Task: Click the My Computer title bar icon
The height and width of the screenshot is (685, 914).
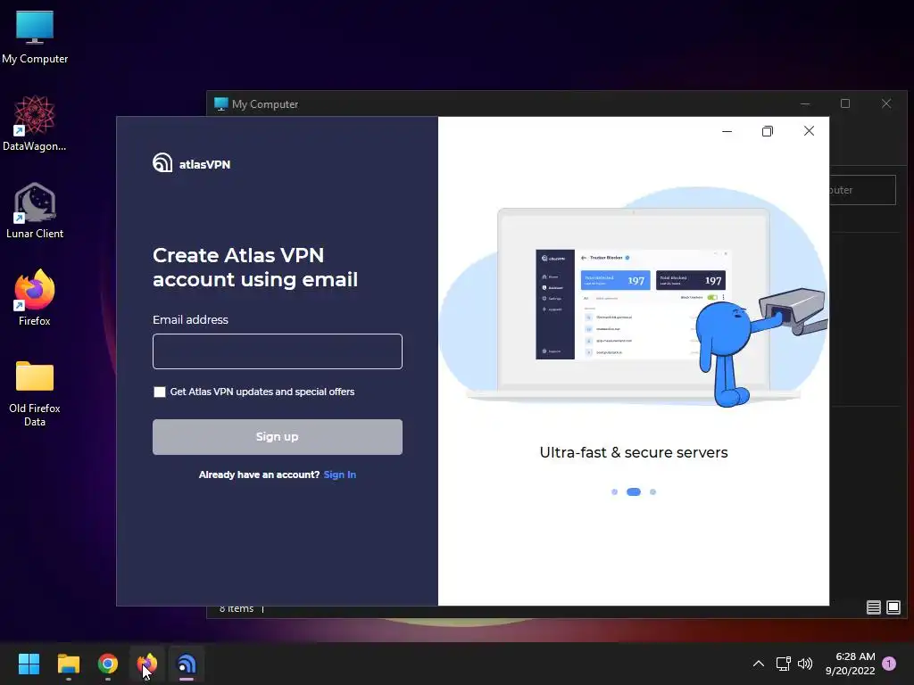Action: click(221, 103)
